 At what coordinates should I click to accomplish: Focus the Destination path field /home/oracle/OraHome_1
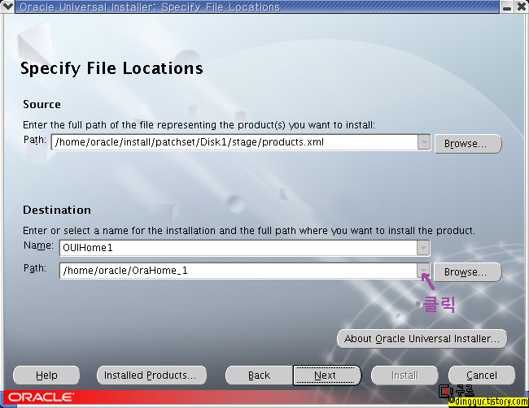coord(238,271)
